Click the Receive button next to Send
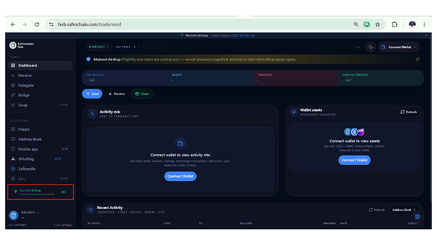 (117, 94)
